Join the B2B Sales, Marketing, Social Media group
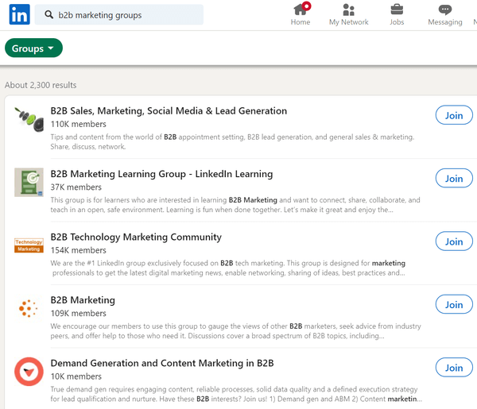Image resolution: width=477 pixels, height=409 pixels. (x=454, y=115)
